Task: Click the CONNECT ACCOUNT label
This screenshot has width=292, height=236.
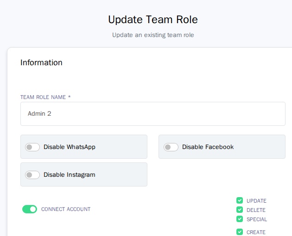Action: (66, 209)
